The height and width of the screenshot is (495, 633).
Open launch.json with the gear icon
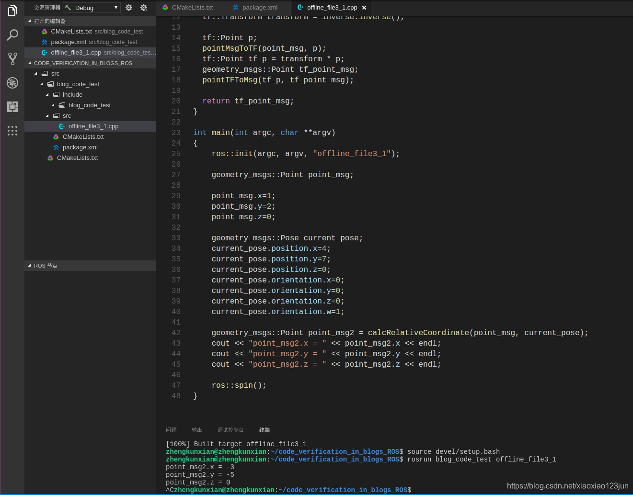click(129, 8)
